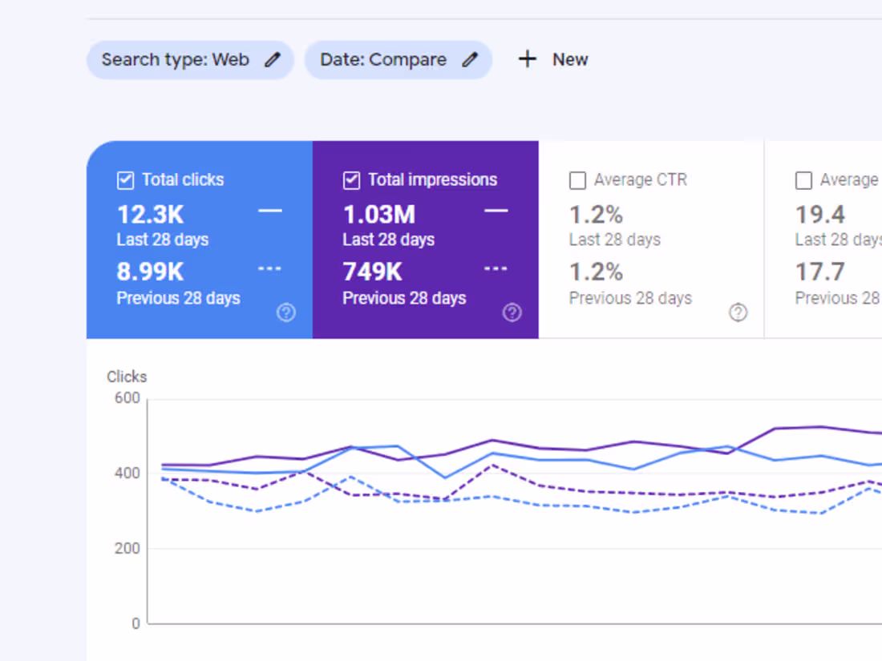This screenshot has height=661, width=882.
Task: Uncheck the Total clicks checkbox
Action: click(125, 180)
